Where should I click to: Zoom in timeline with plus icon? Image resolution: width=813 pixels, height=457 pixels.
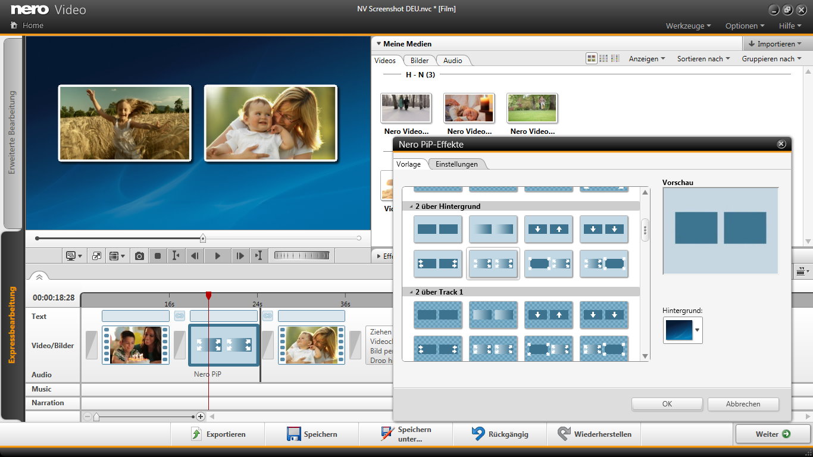[x=201, y=417]
